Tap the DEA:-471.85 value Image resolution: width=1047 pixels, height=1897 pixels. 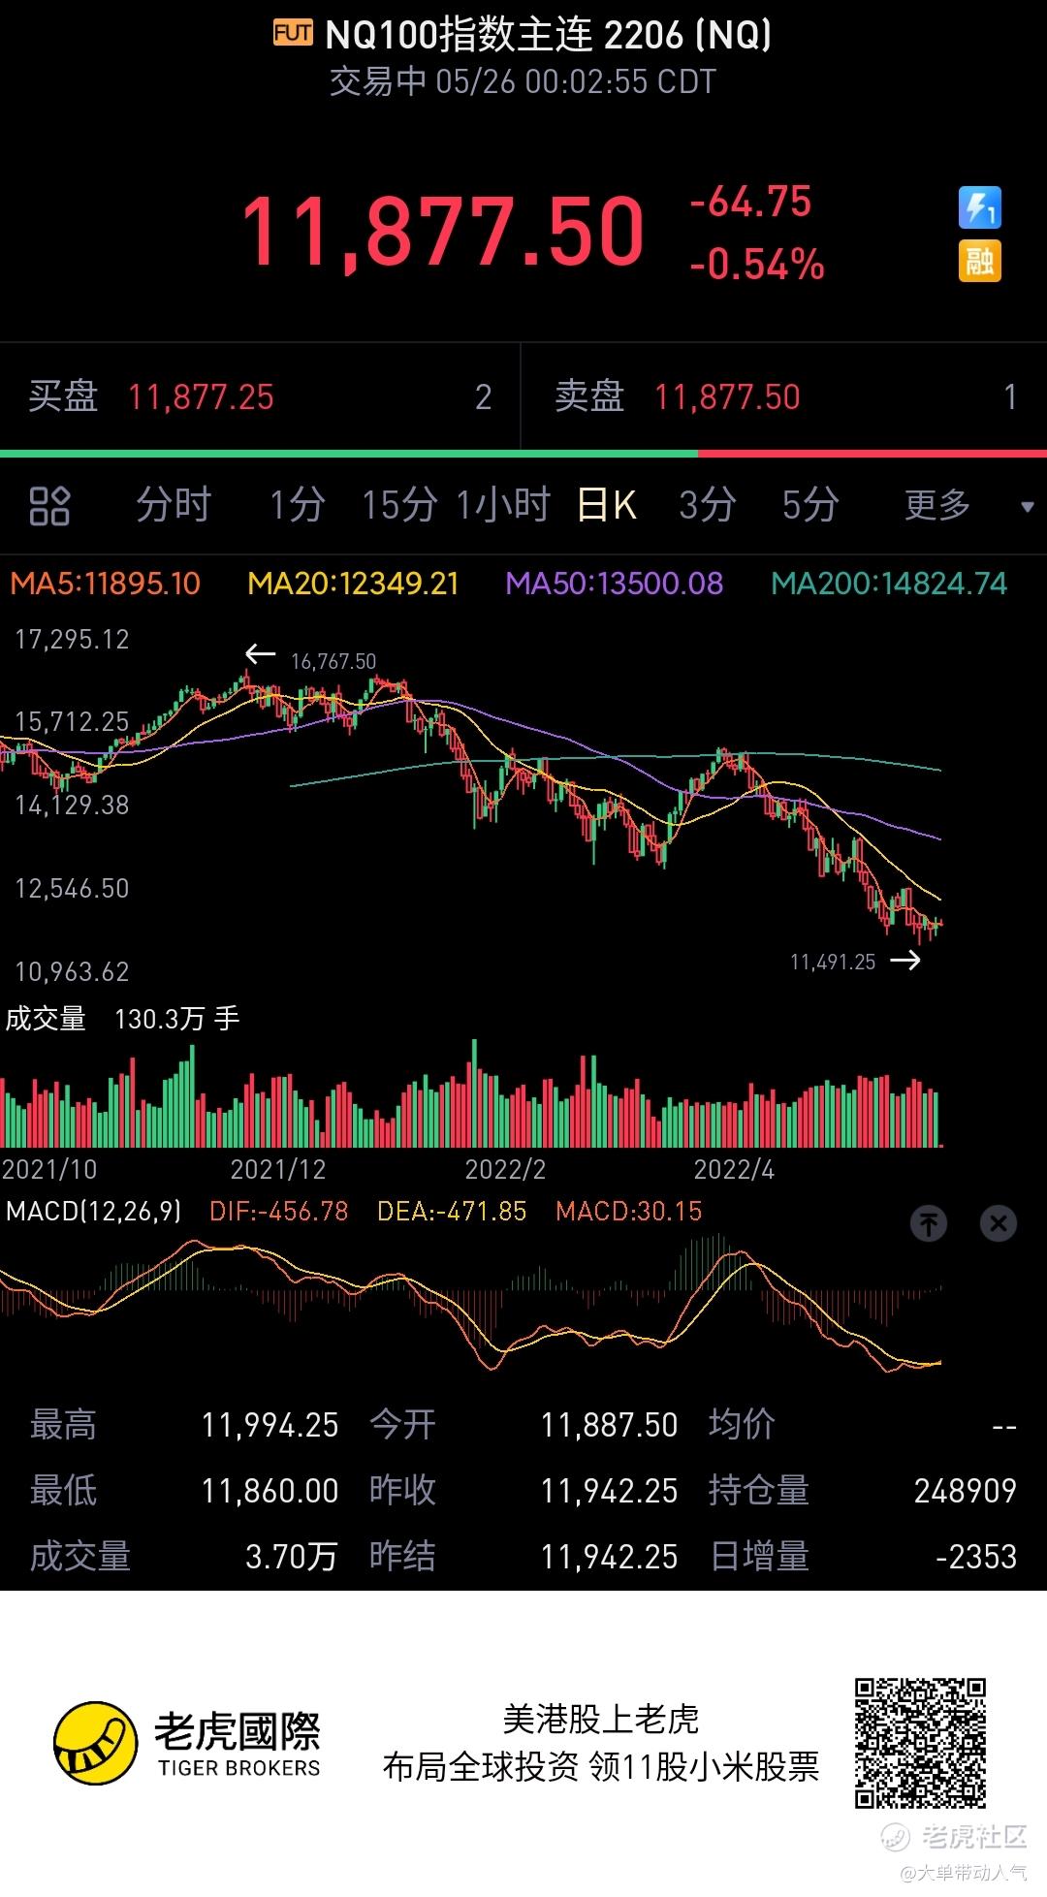pos(452,1211)
